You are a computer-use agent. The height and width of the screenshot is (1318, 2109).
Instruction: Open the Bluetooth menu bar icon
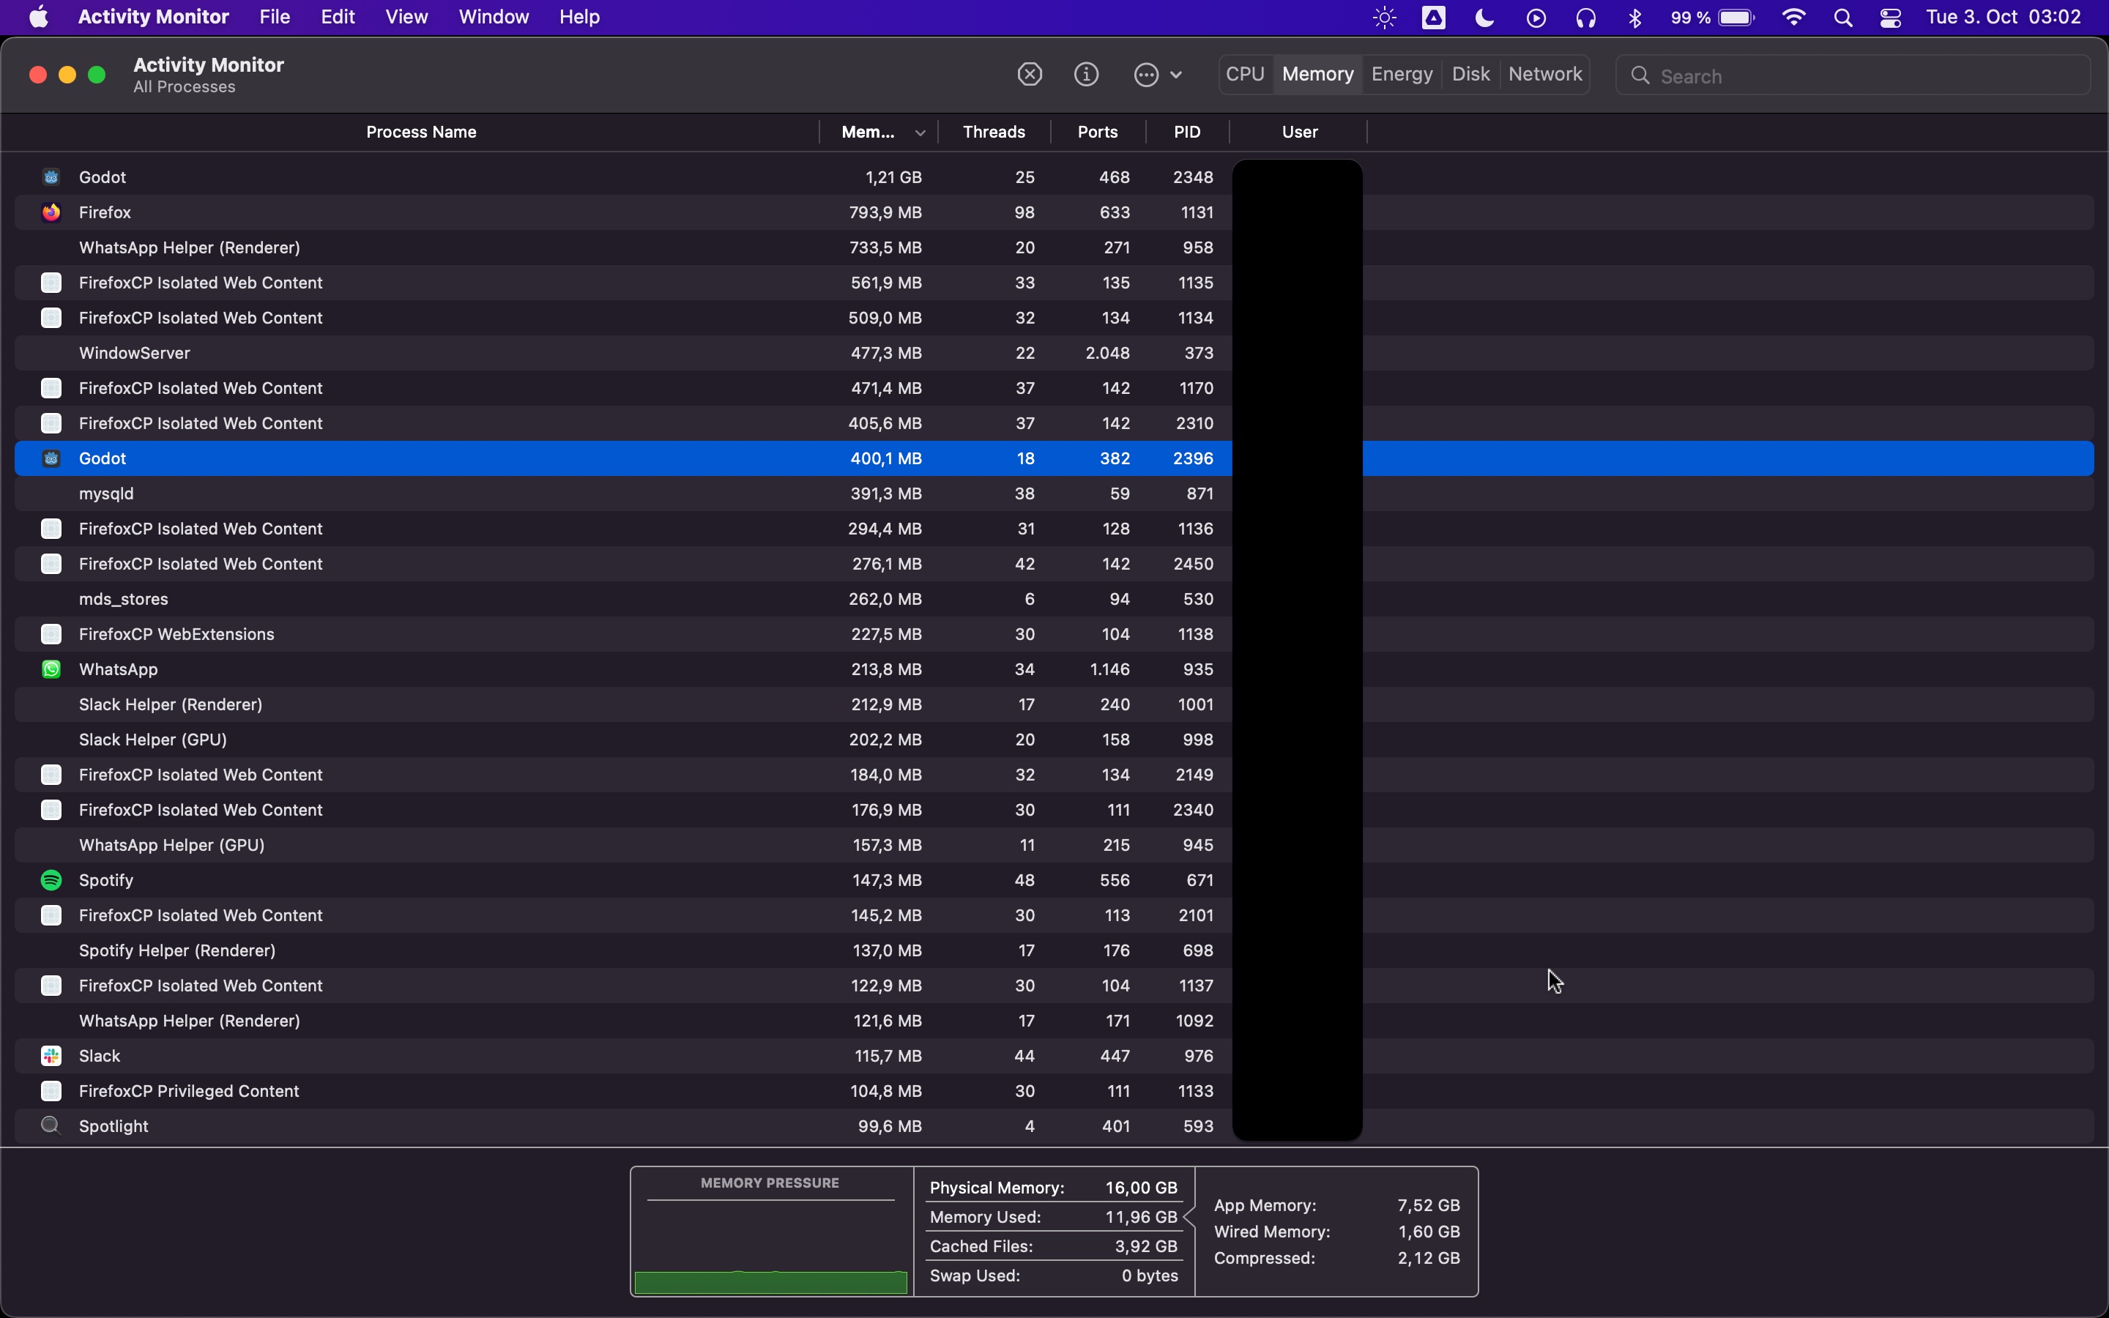click(x=1635, y=17)
